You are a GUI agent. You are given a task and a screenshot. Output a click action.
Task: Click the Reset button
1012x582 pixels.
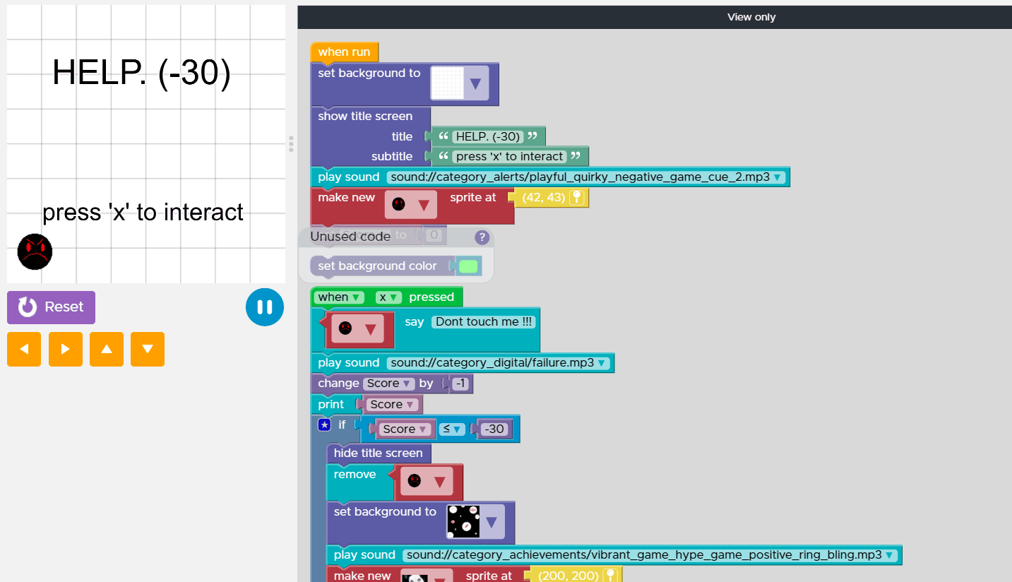(x=51, y=307)
